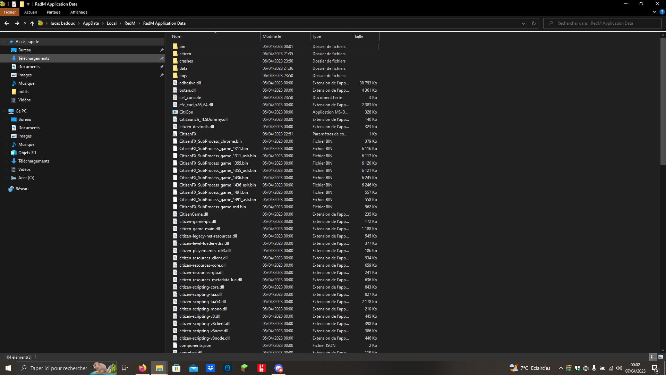This screenshot has width=666, height=375.
Task: Open Task View from the taskbar
Action: [x=125, y=368]
